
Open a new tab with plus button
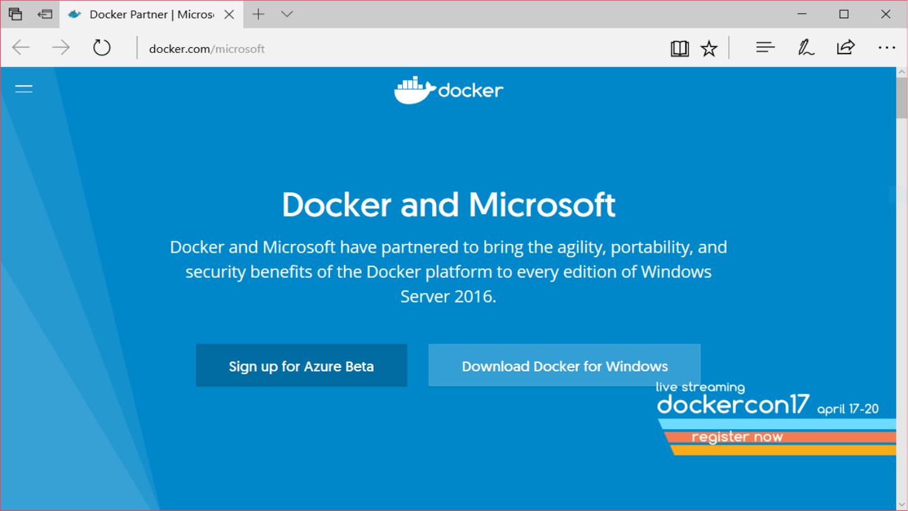[258, 14]
